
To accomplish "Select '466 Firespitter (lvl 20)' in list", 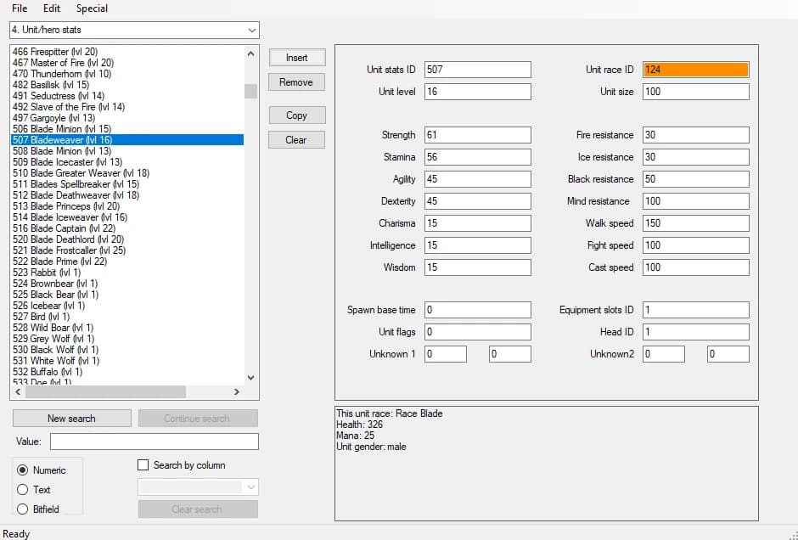I will coord(127,52).
